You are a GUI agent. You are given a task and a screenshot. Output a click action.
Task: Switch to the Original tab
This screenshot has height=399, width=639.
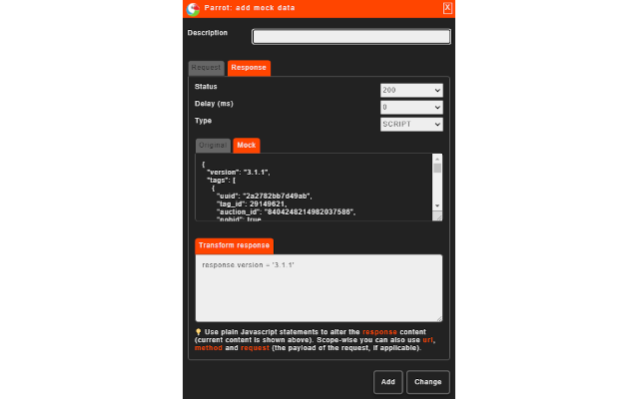click(213, 146)
